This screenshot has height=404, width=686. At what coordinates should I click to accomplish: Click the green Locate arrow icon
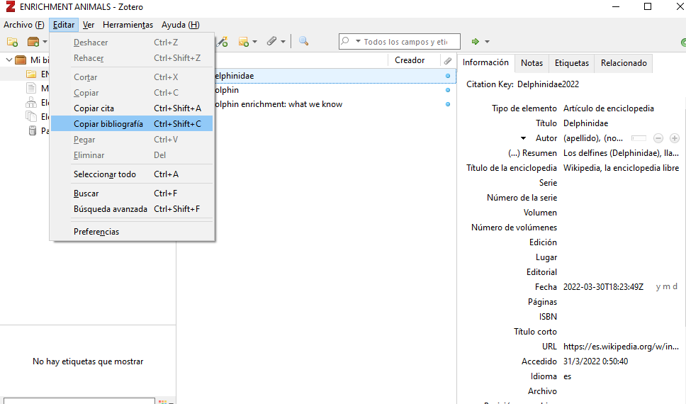click(x=475, y=42)
